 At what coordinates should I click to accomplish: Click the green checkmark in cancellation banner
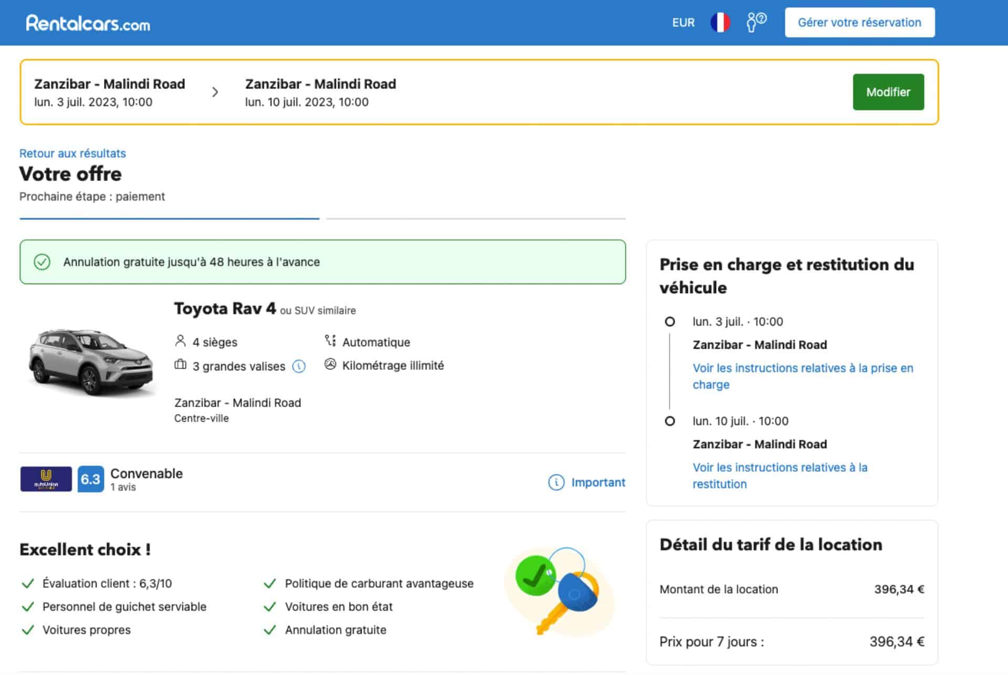42,262
